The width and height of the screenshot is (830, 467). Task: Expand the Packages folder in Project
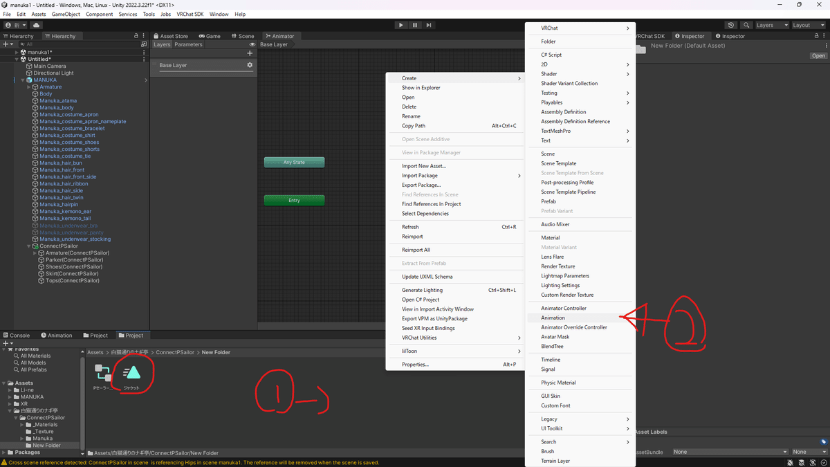4,452
